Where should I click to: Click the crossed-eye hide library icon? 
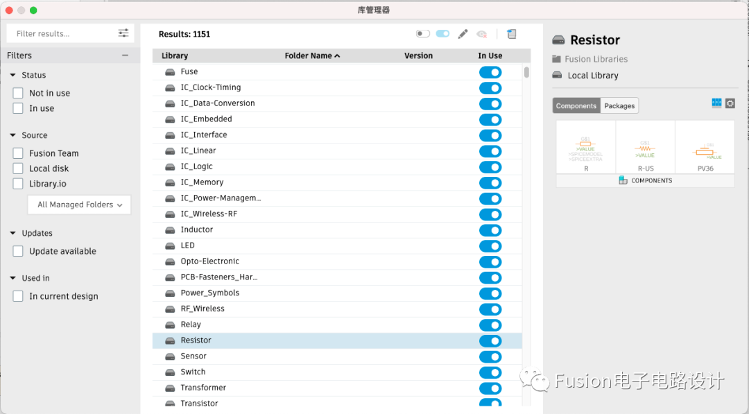click(481, 34)
